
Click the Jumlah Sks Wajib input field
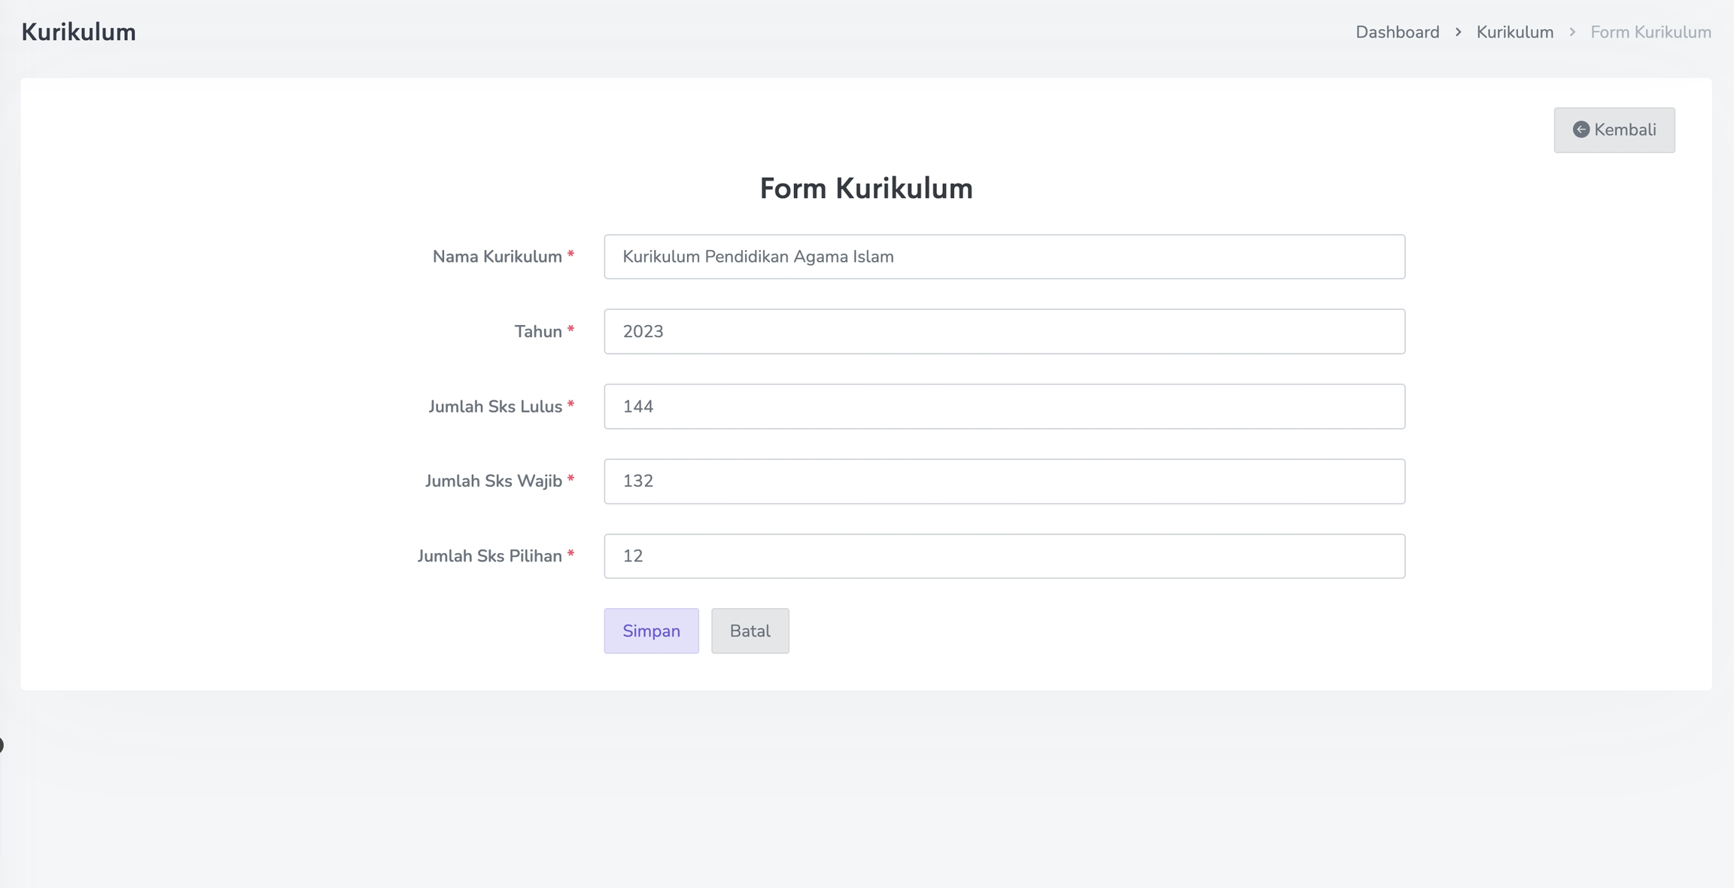tap(1004, 481)
